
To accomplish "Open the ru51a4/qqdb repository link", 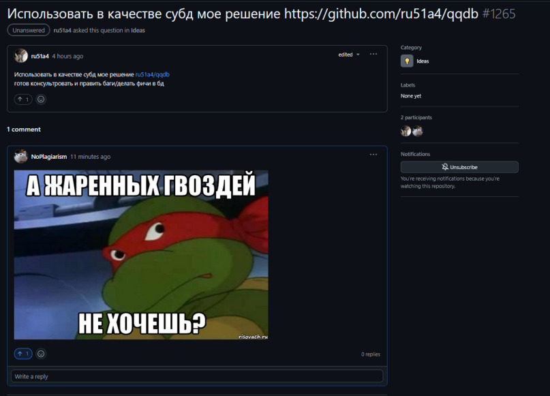I will [152, 74].
